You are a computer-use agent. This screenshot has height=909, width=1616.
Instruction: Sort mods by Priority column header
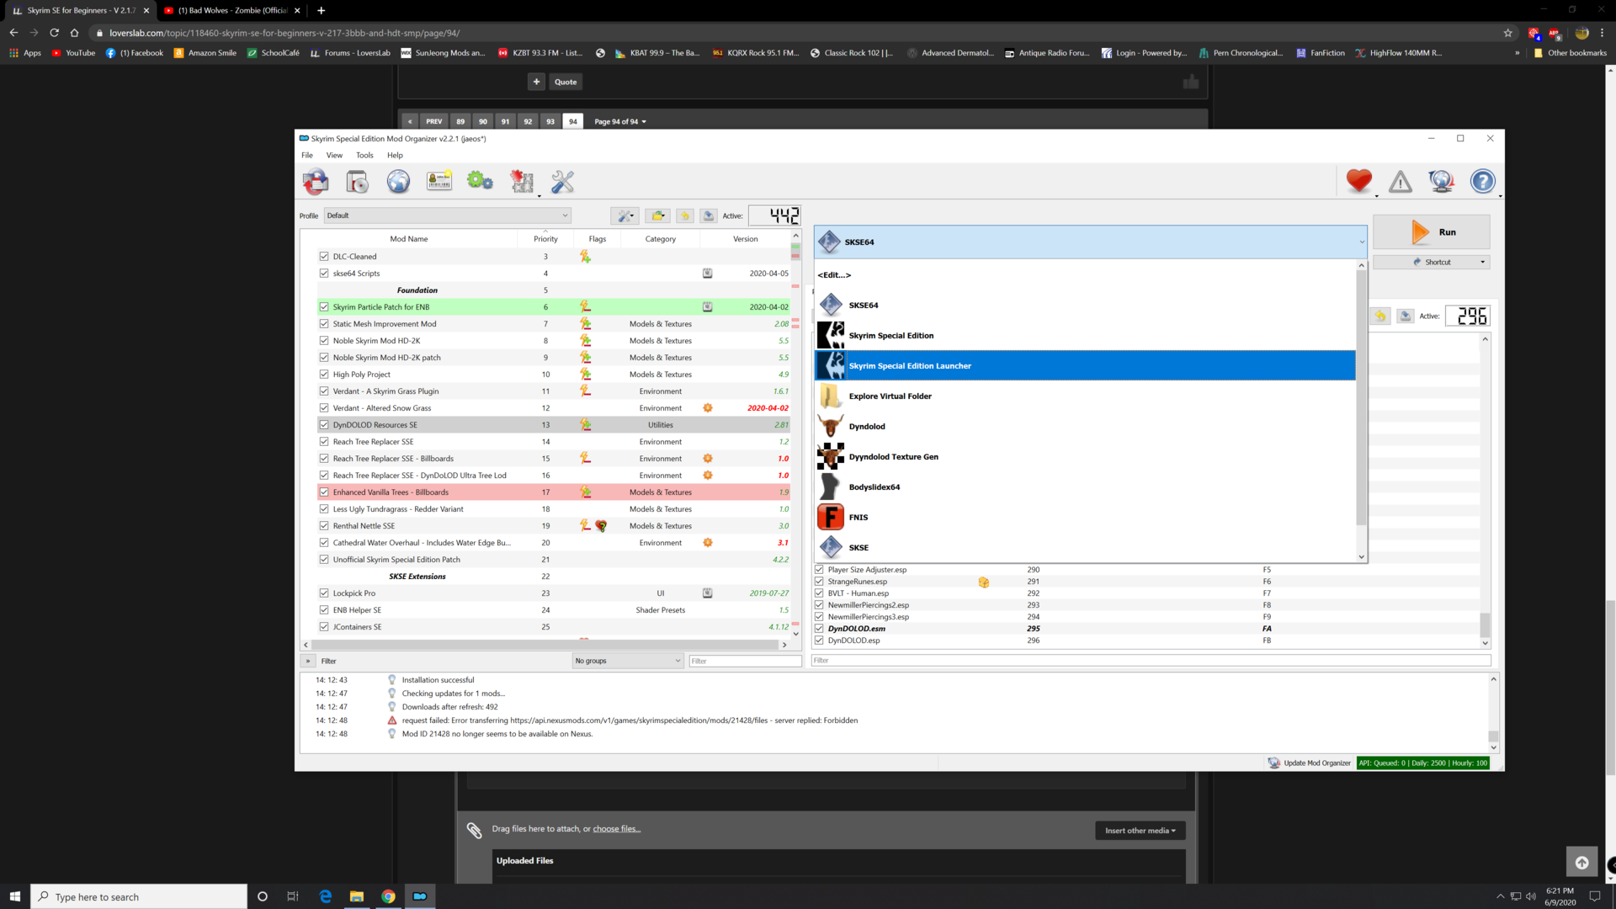(x=545, y=240)
